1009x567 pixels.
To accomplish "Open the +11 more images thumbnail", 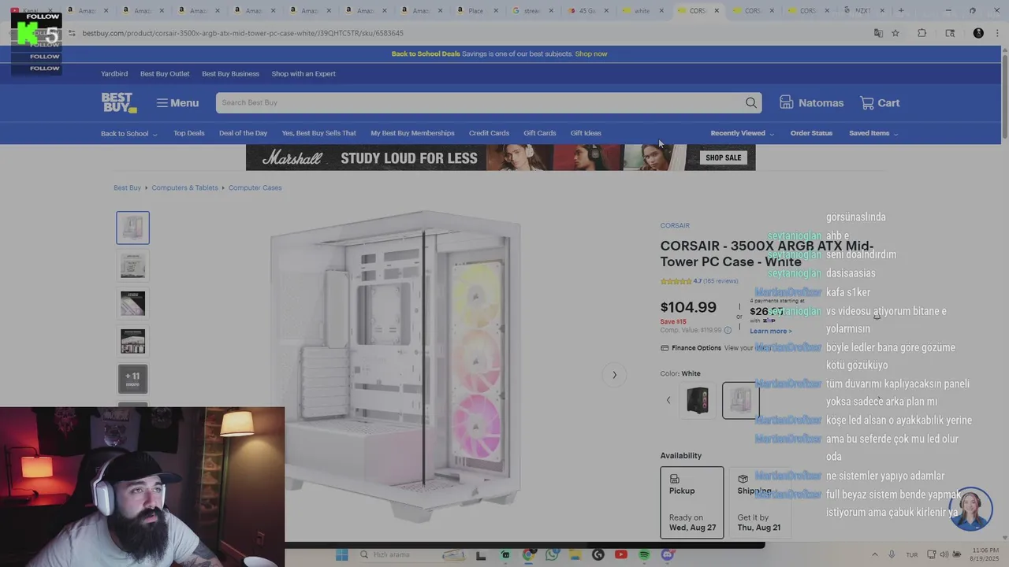I will pyautogui.click(x=132, y=379).
